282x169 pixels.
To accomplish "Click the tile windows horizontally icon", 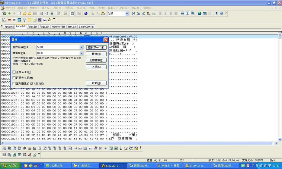I will point(182,14).
